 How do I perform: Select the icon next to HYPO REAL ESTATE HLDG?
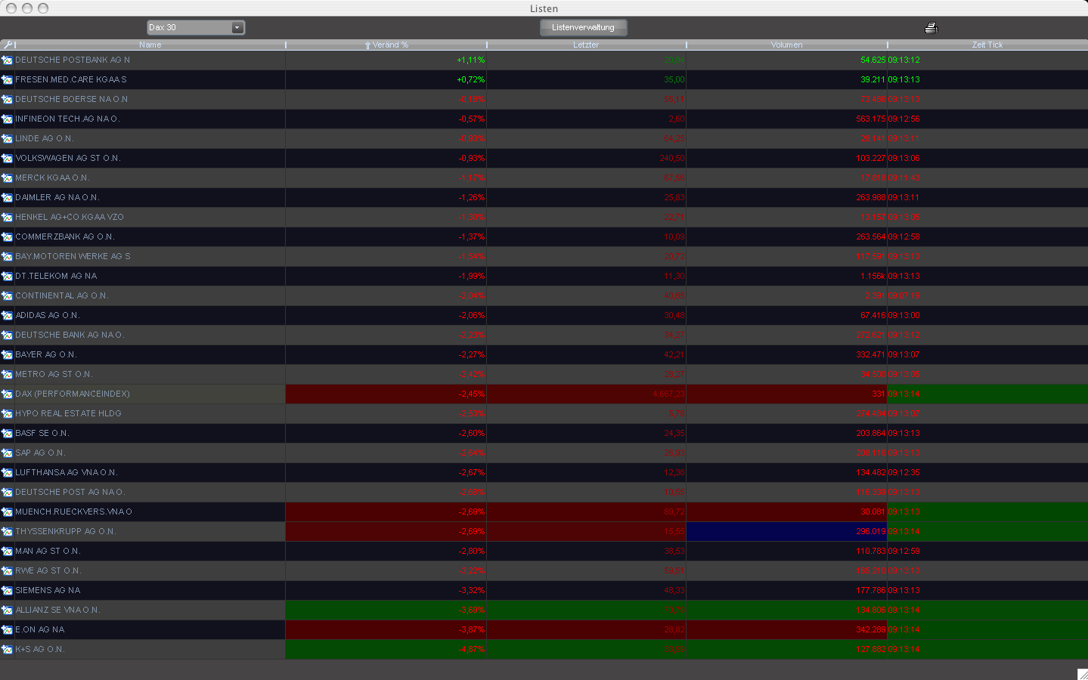click(x=7, y=413)
